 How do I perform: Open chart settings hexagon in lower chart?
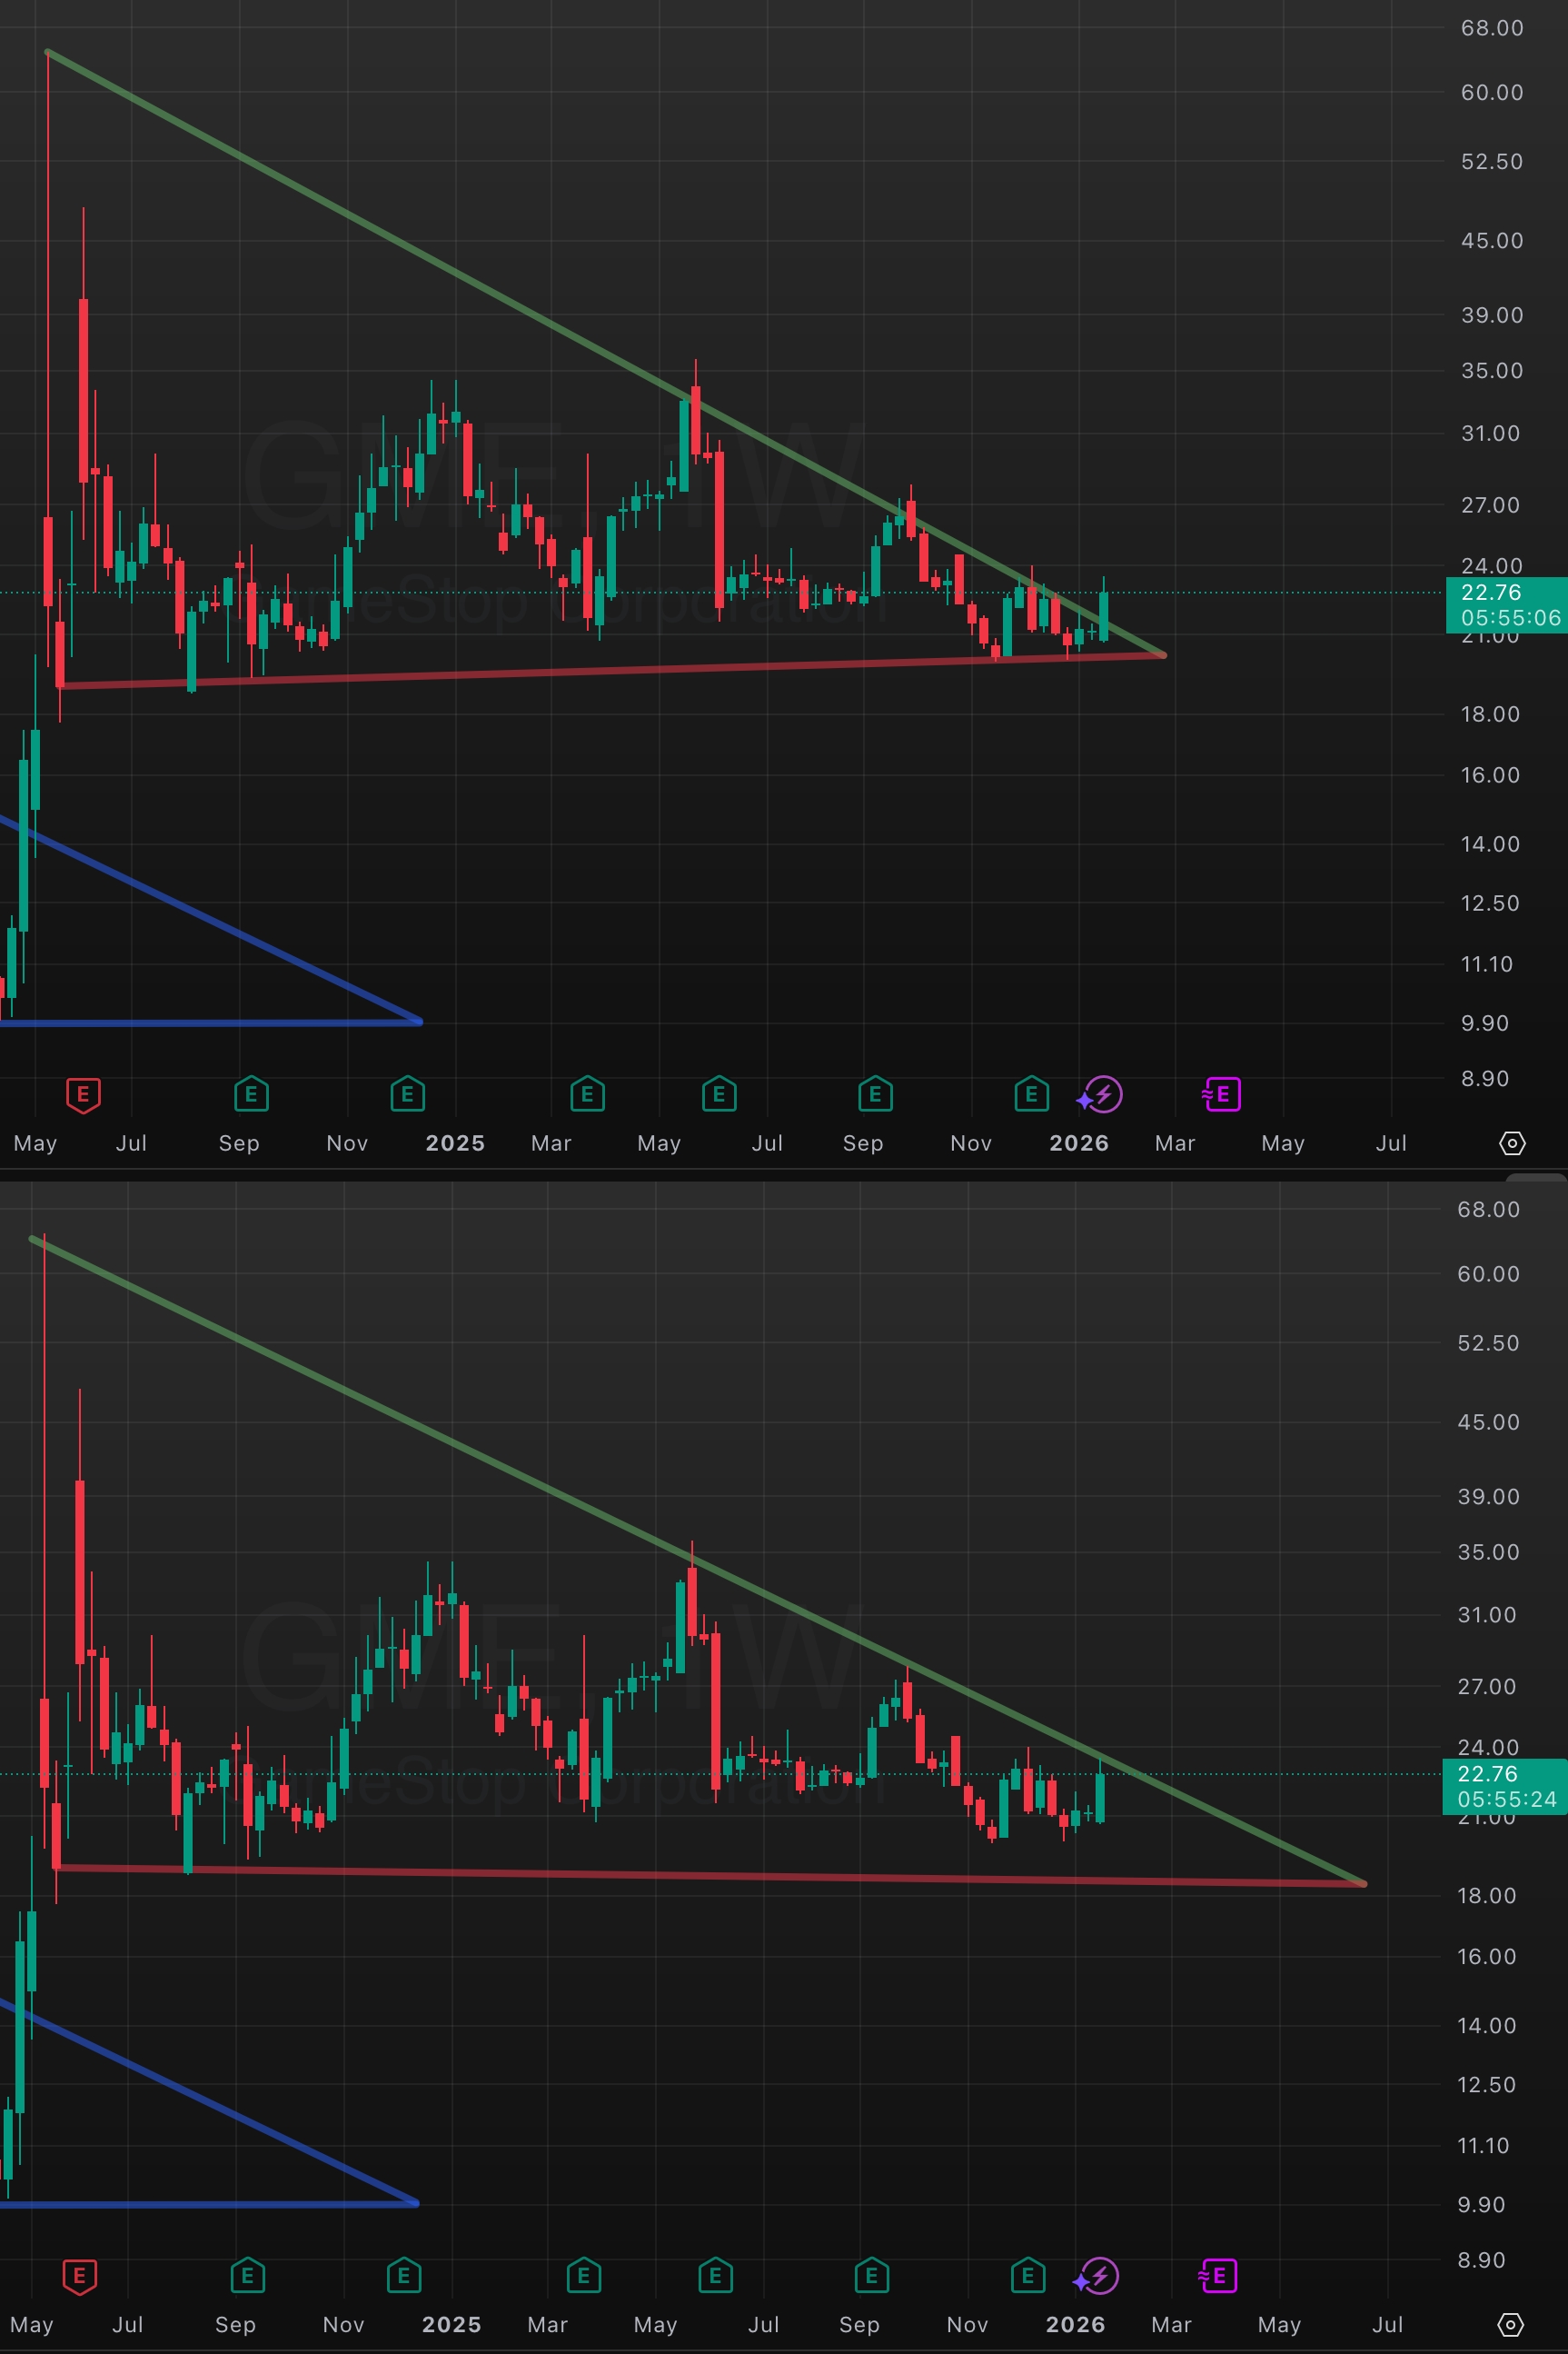[x=1509, y=2325]
